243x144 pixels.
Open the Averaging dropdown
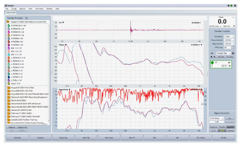(229, 36)
